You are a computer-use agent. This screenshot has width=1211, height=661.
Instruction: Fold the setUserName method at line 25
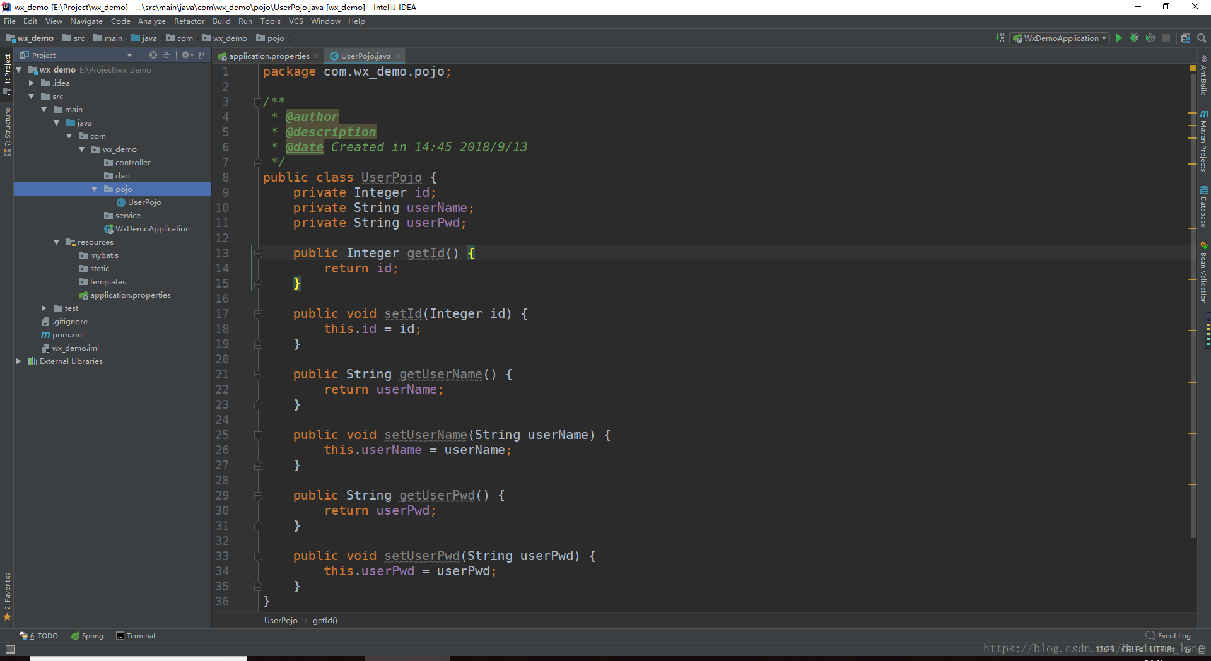[258, 435]
